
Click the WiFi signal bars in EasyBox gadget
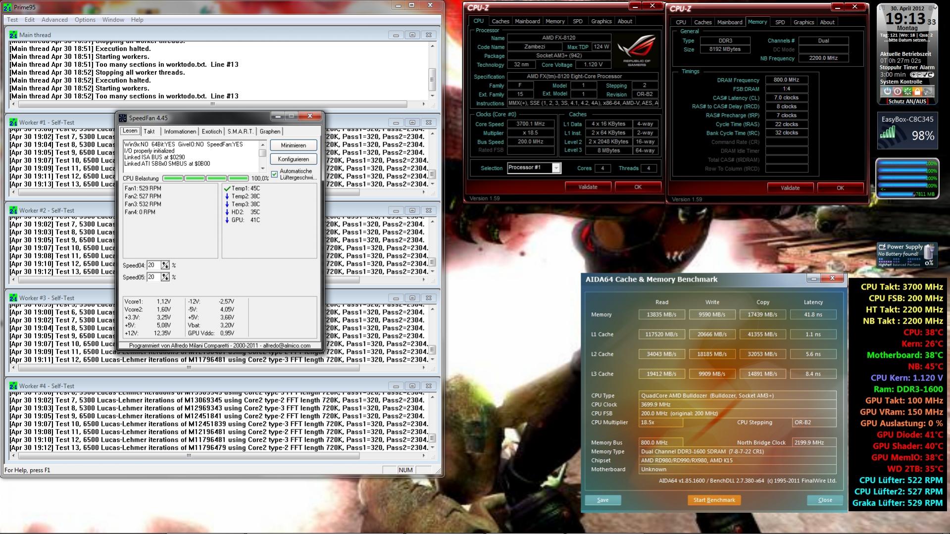pos(888,132)
